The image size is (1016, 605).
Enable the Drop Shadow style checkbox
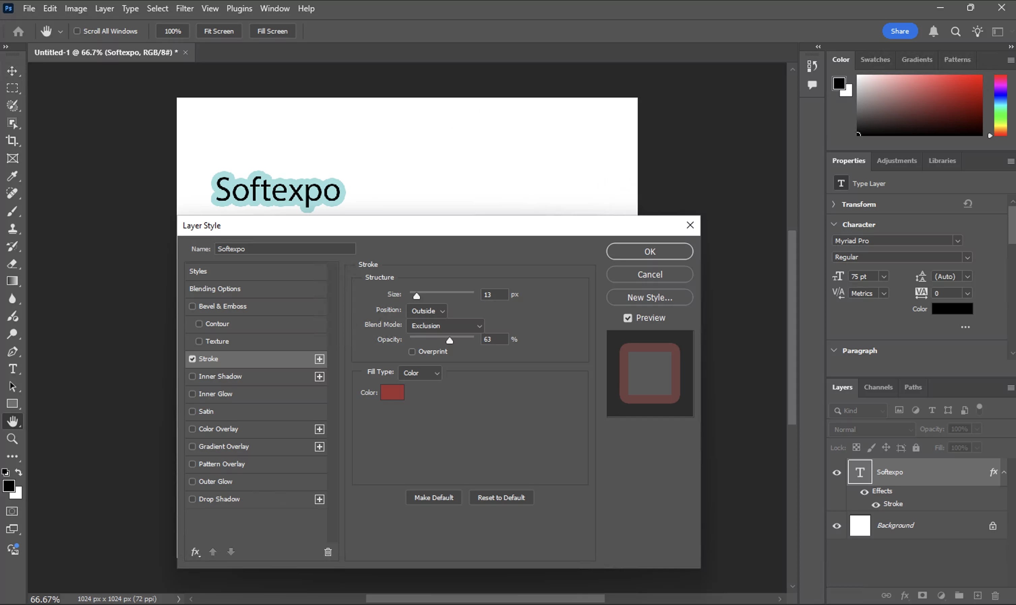193,498
